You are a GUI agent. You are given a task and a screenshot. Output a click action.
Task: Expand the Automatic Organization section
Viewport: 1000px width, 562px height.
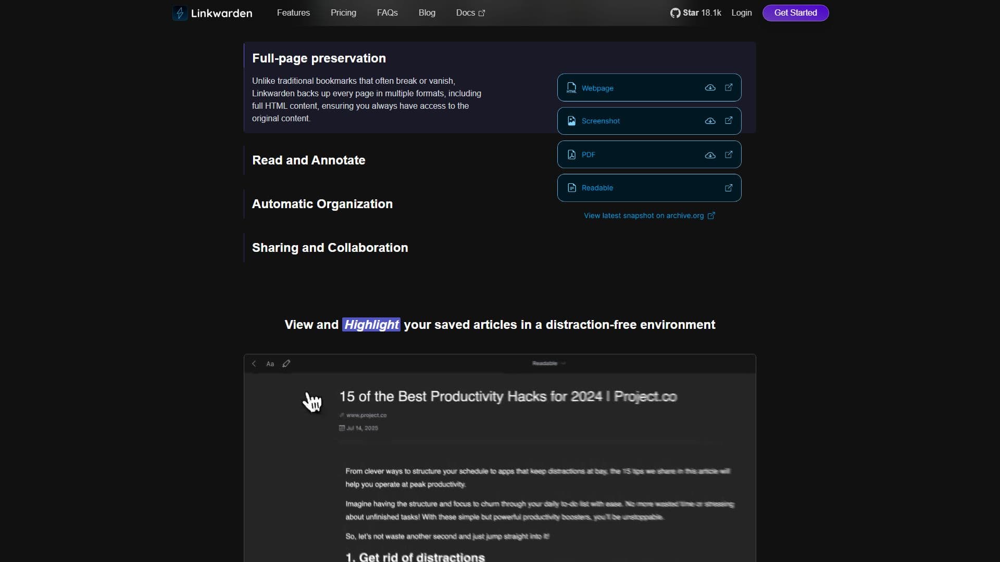[x=322, y=204]
